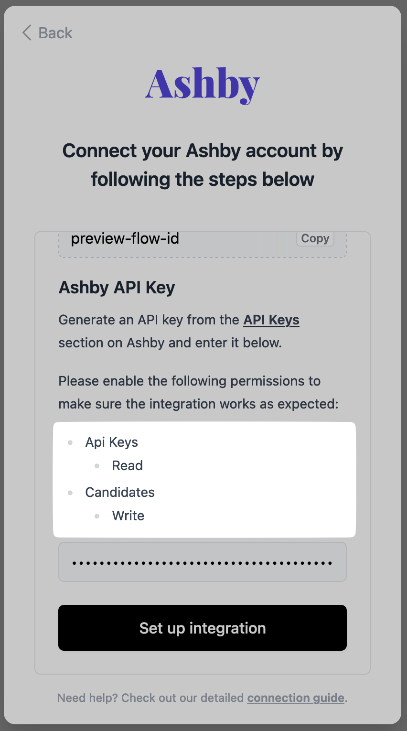Click the Ashby API Key heading
This screenshot has width=407, height=731.
[117, 288]
